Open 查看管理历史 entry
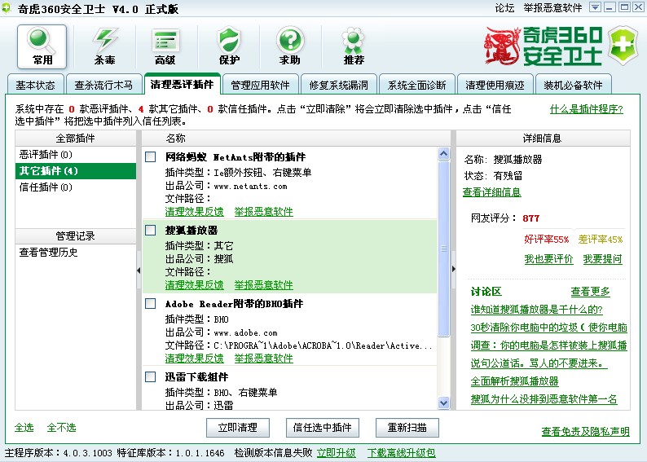Viewport: 647px width, 462px height. click(49, 252)
